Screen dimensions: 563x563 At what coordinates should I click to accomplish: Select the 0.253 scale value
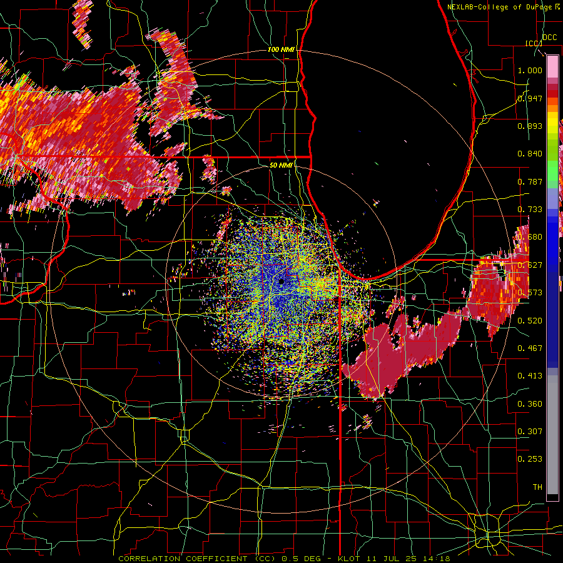pyautogui.click(x=530, y=459)
